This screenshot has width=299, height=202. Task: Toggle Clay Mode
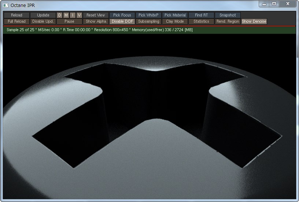click(175, 21)
